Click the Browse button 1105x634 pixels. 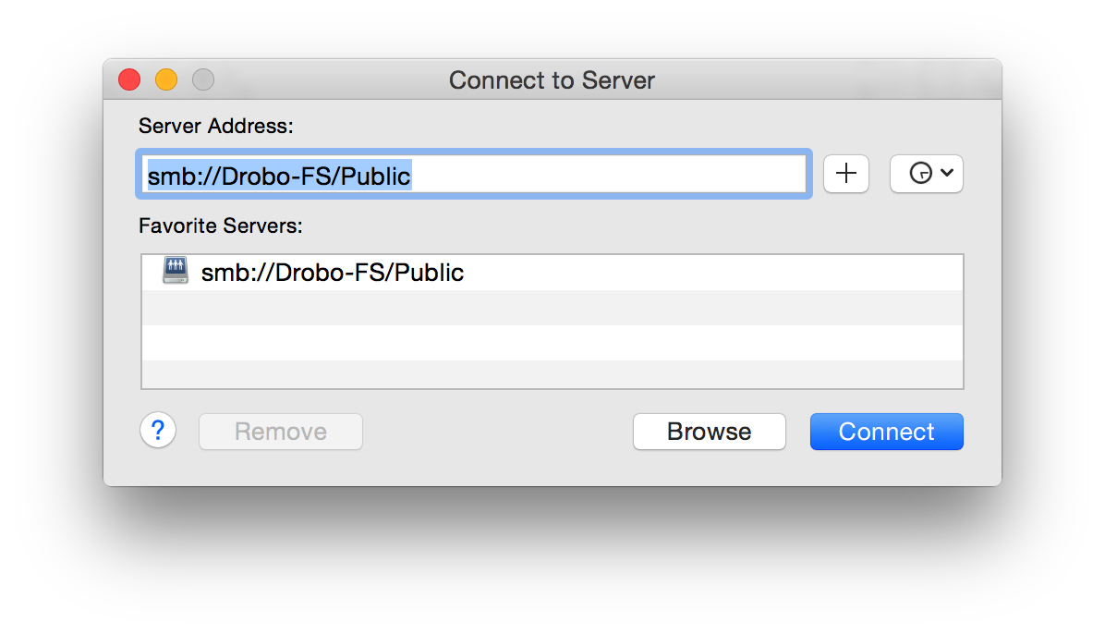(709, 432)
